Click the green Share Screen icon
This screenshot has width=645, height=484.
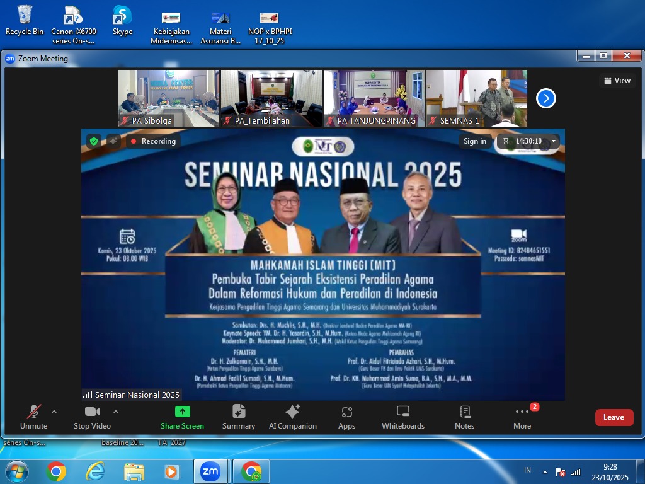tap(182, 412)
